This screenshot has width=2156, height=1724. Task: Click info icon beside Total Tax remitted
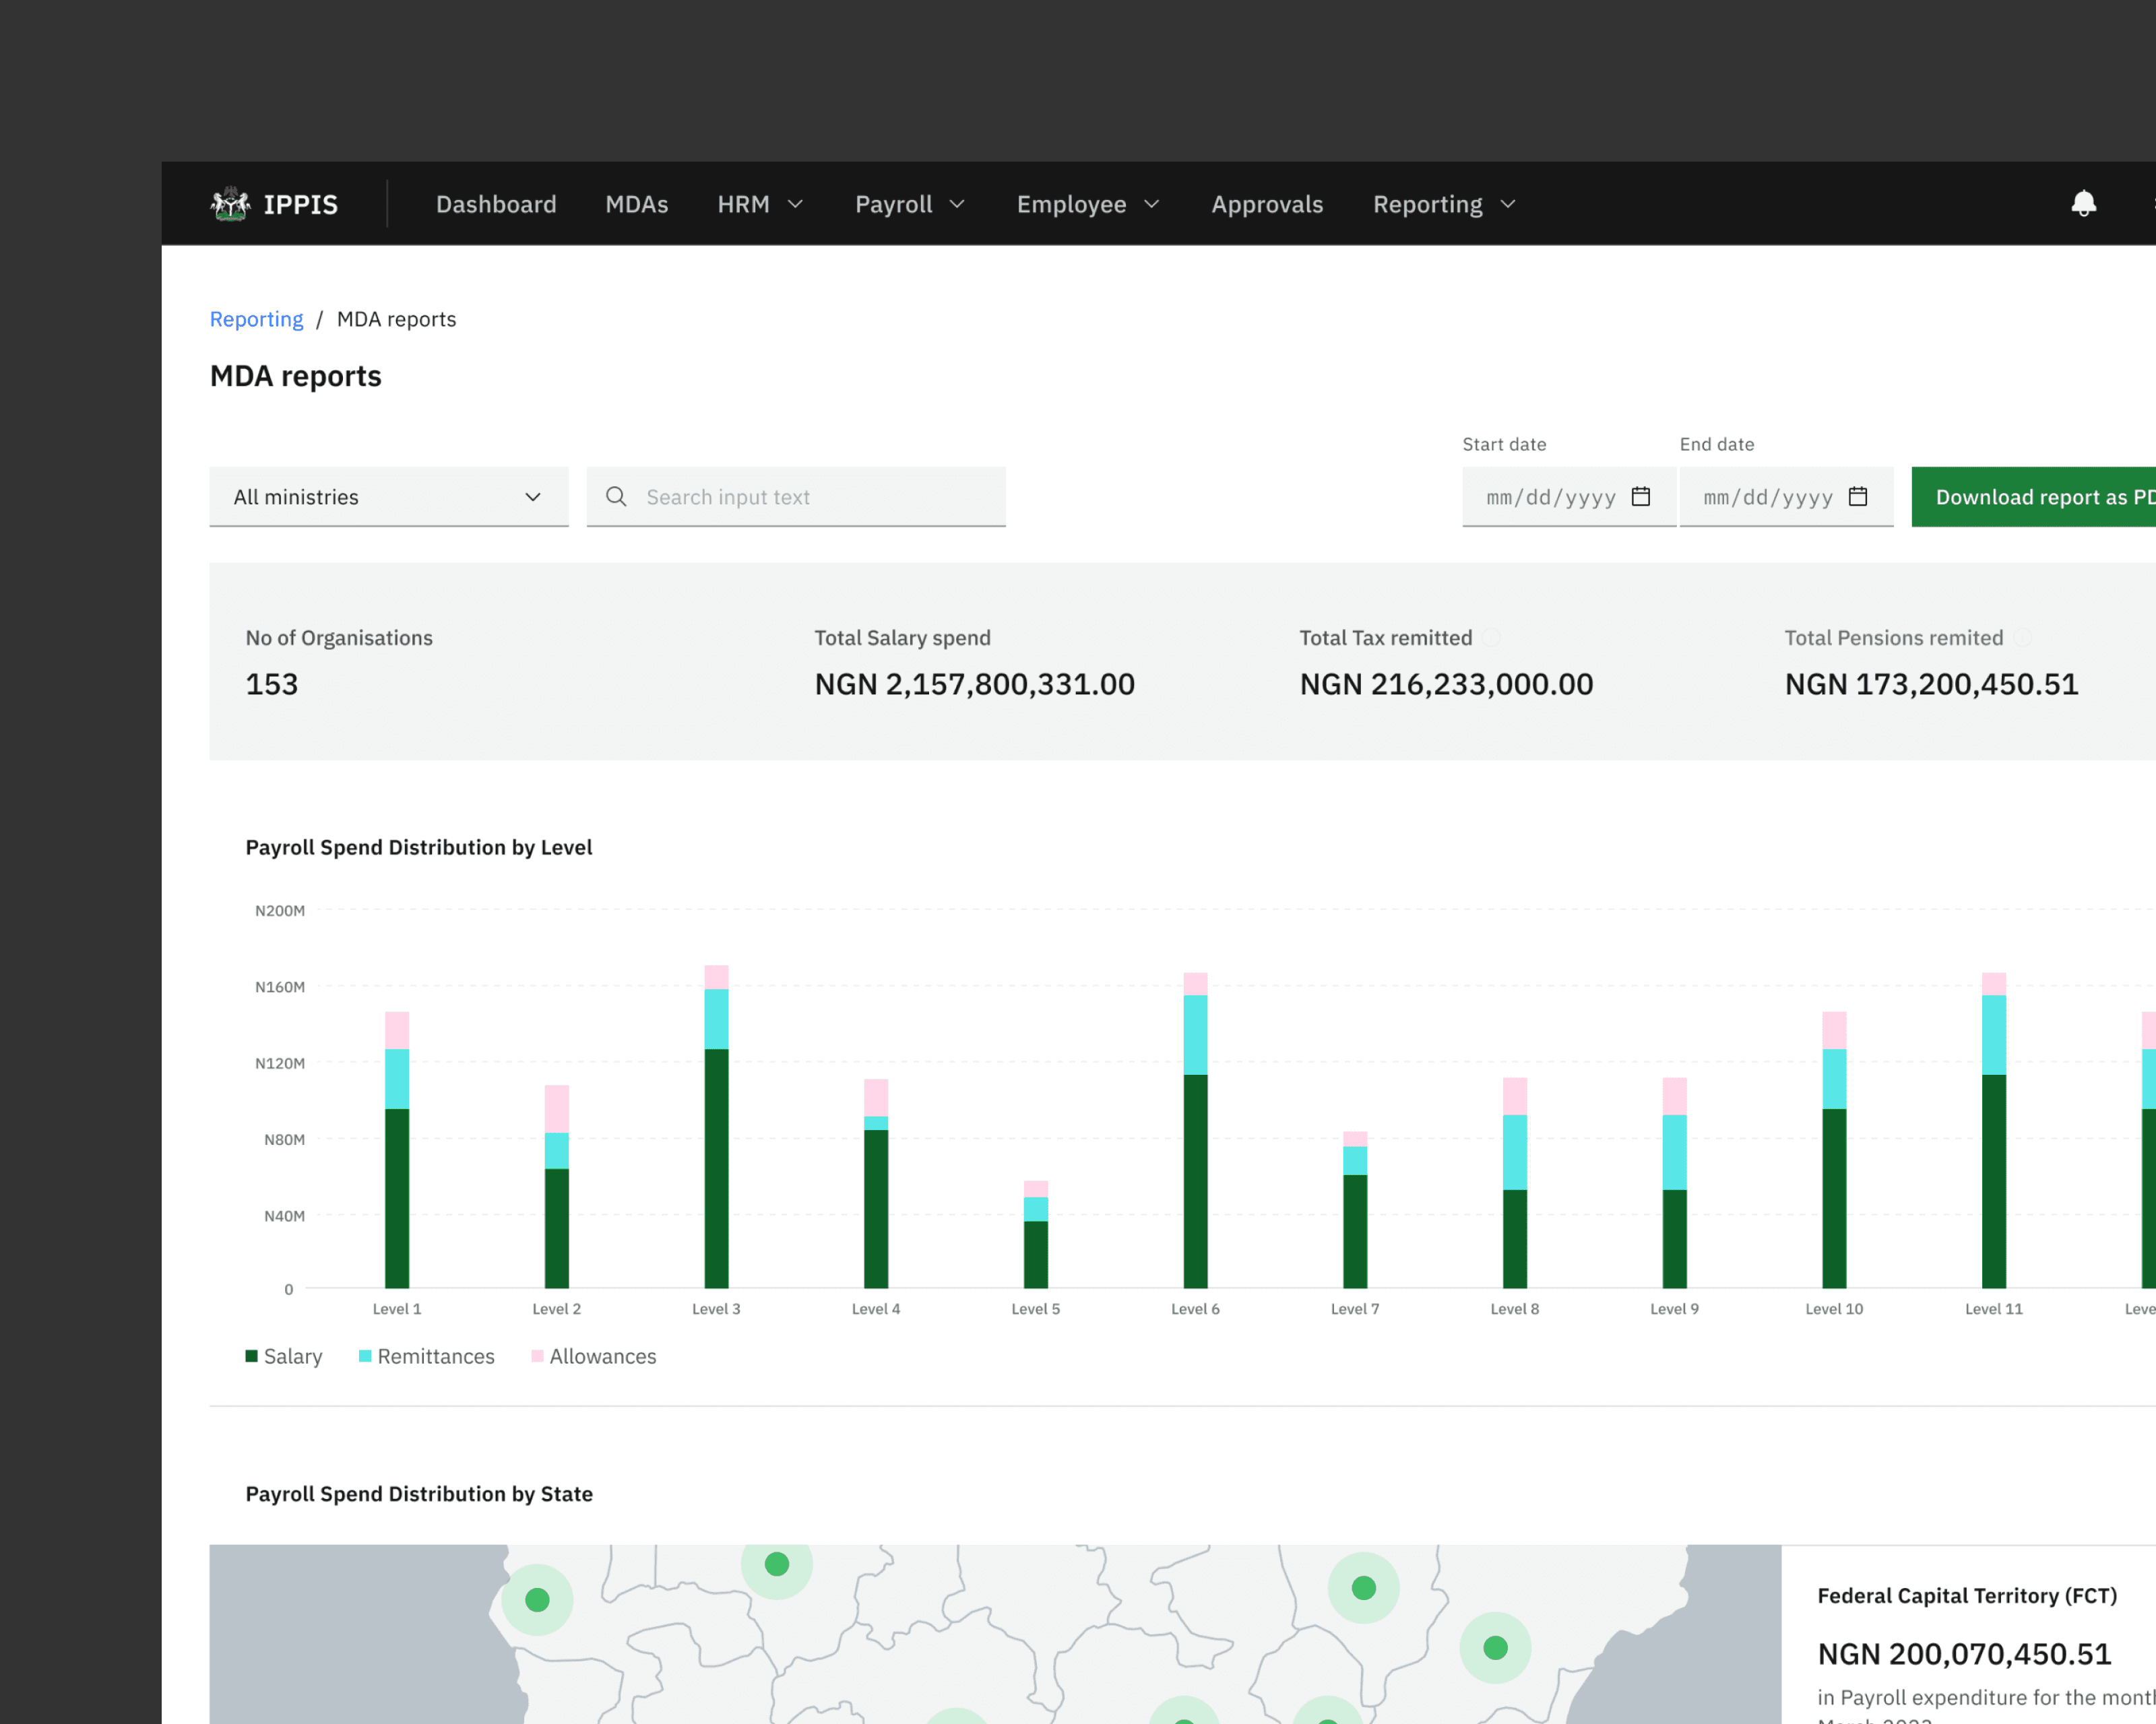[1491, 638]
